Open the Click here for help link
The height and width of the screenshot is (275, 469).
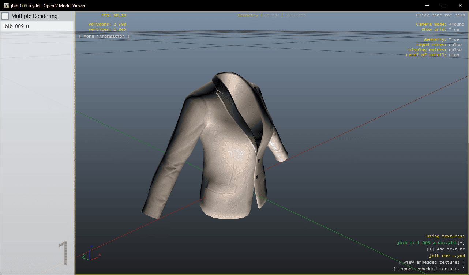440,15
